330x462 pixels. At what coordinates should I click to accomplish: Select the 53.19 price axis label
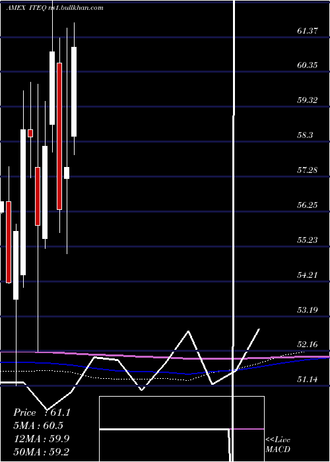308,310
